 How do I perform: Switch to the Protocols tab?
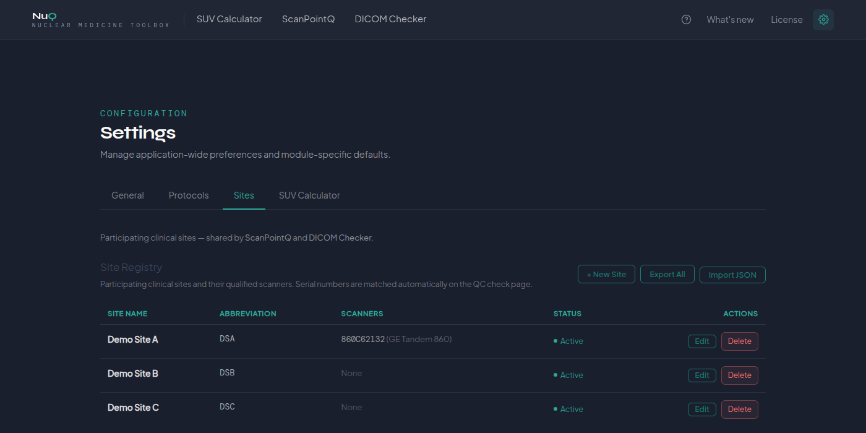[x=189, y=195]
